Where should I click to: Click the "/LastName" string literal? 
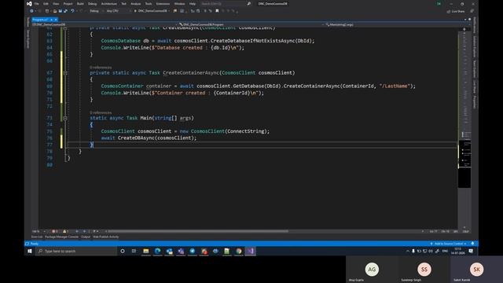pyautogui.click(x=395, y=86)
